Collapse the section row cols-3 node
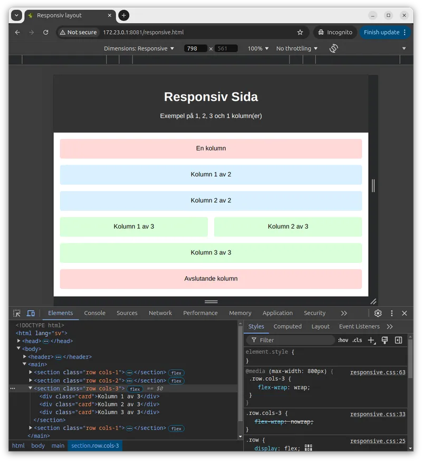Image resolution: width=422 pixels, height=461 pixels. (31, 389)
